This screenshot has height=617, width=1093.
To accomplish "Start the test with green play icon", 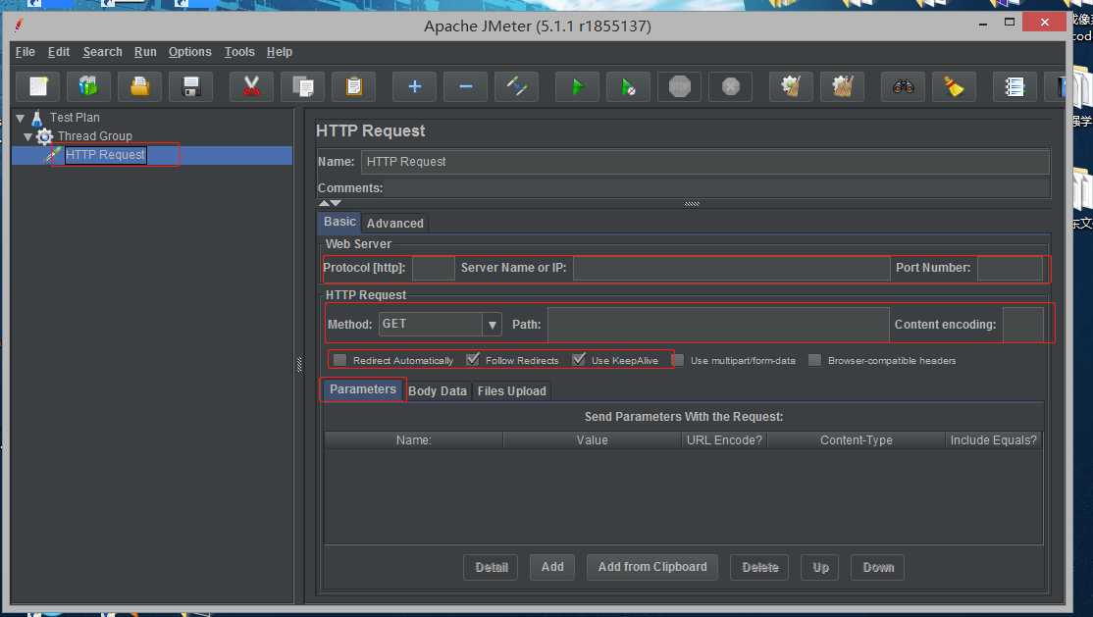I will click(x=577, y=86).
